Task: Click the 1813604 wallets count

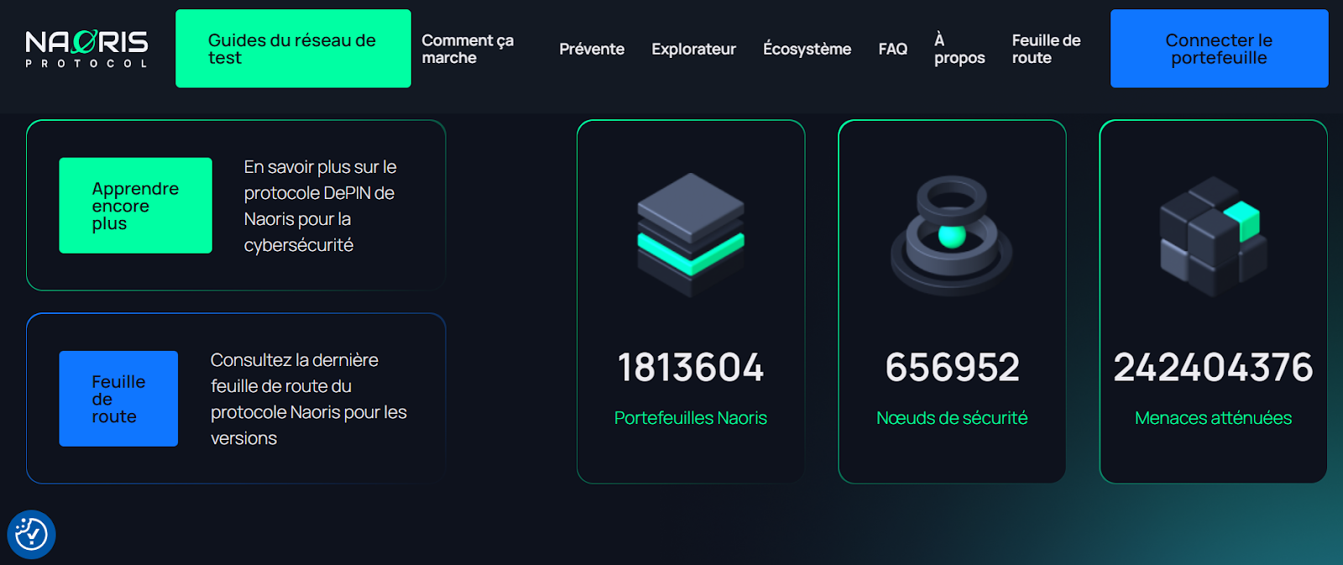Action: pos(691,367)
